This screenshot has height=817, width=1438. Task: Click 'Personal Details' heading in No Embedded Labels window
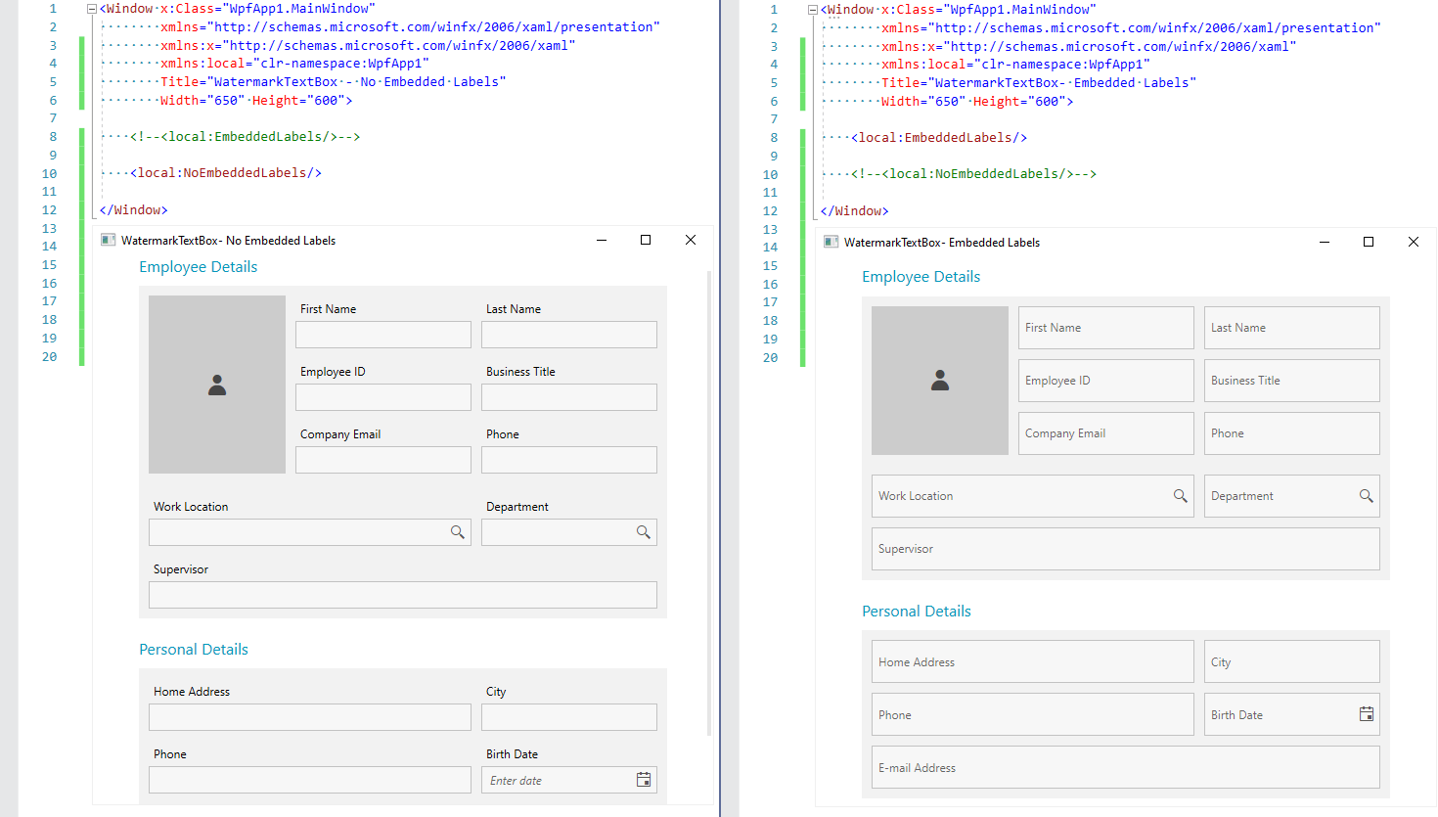tap(194, 650)
